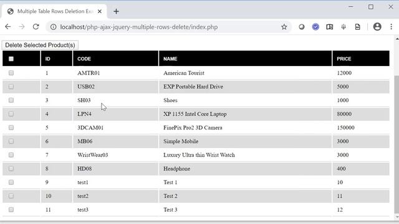Open the Chrome profile avatar

click(x=377, y=27)
